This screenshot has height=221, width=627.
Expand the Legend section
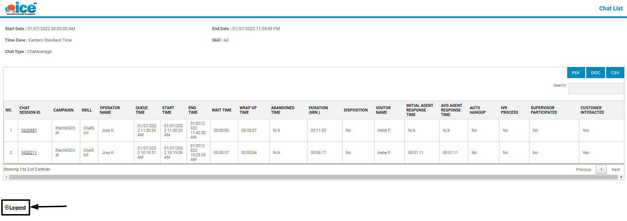[15, 208]
